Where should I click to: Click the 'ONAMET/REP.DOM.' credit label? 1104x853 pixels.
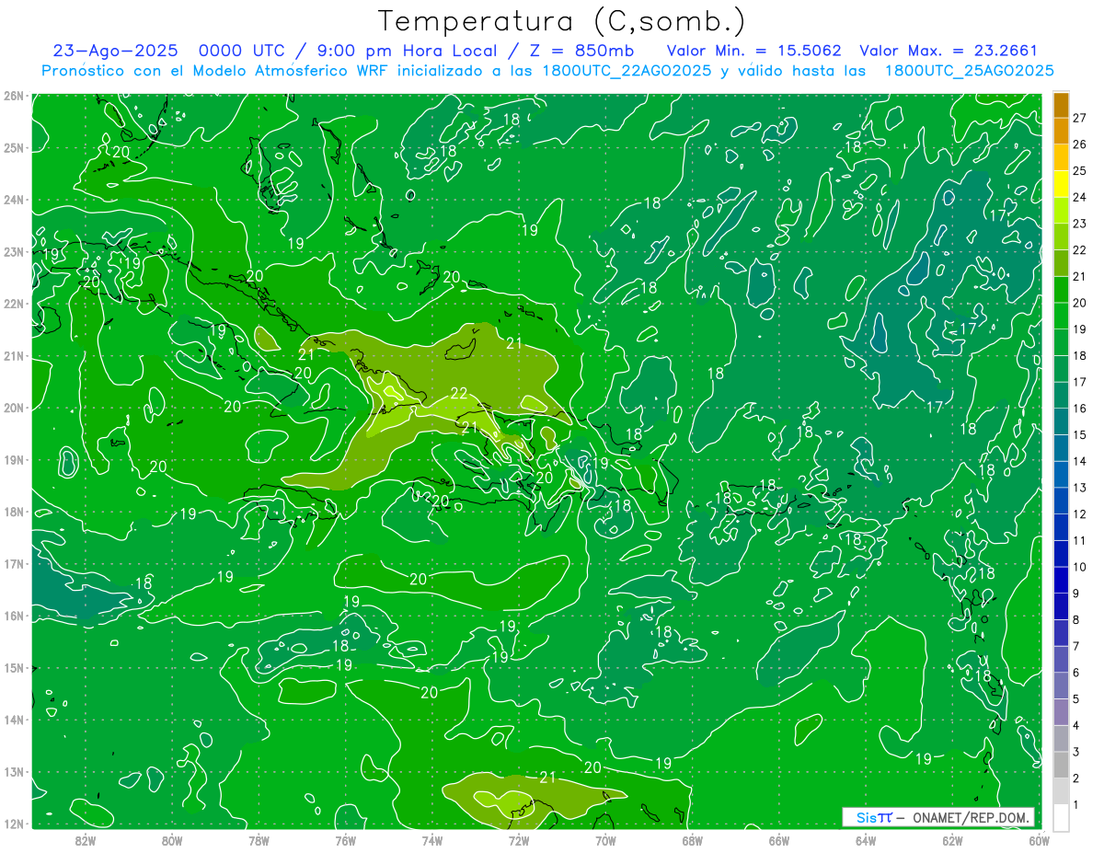pos(972,817)
